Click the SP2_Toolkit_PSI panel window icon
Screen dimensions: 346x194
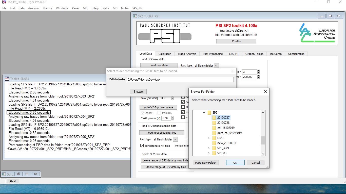click(x=135, y=16)
